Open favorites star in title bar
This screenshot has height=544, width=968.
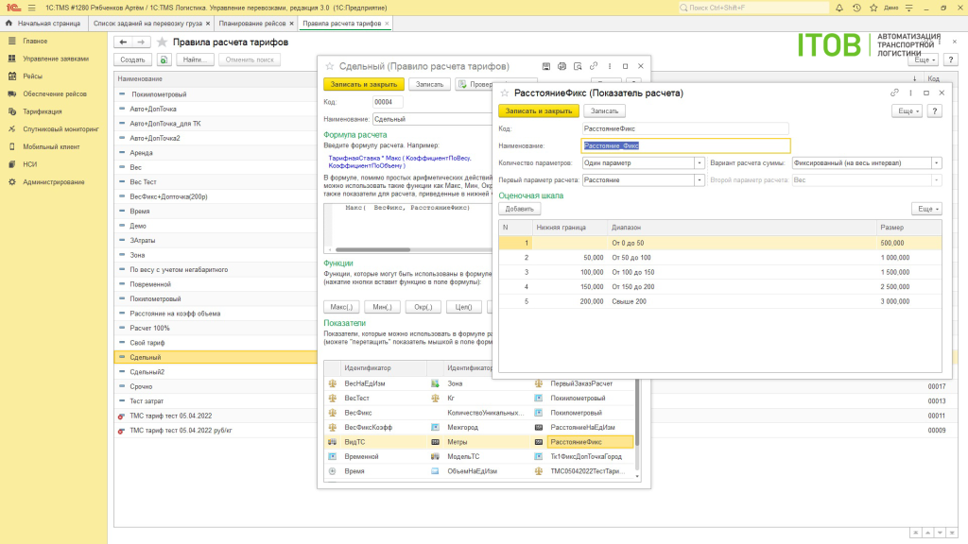point(873,8)
